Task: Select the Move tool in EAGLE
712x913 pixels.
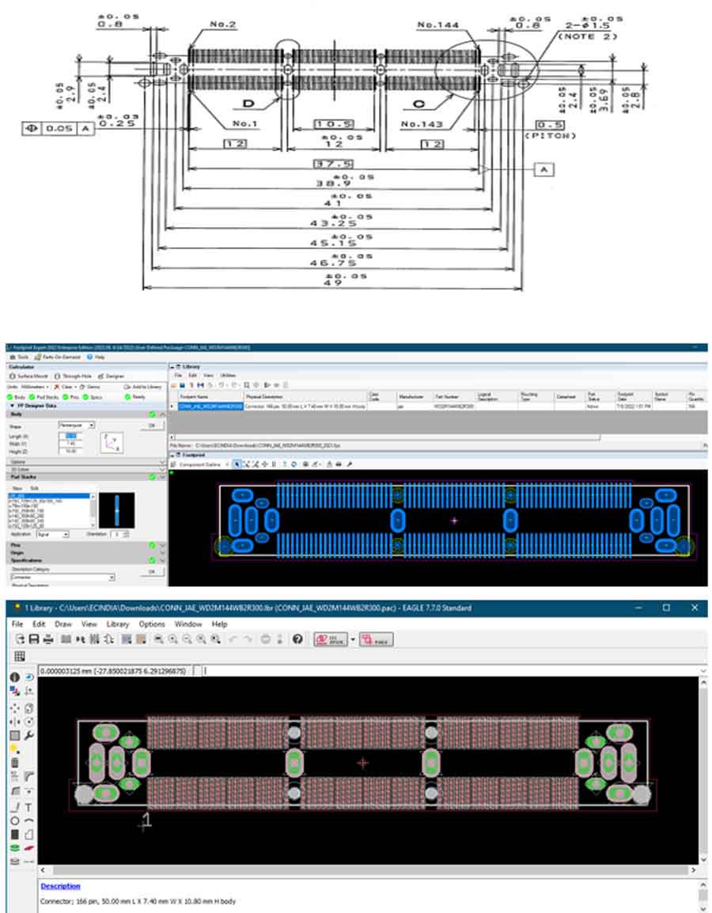Action: pyautogui.click(x=15, y=707)
